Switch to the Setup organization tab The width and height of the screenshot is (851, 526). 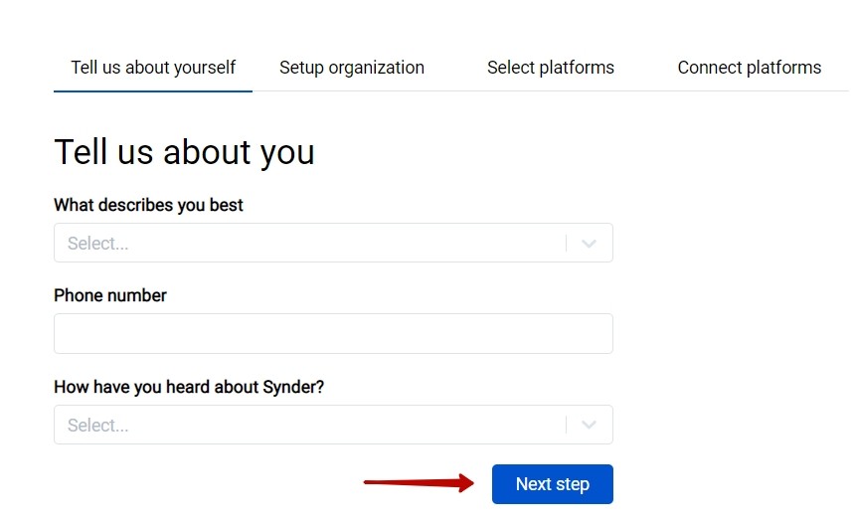tap(352, 68)
